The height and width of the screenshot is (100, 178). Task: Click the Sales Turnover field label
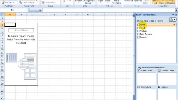pyautogui.click(x=146, y=34)
